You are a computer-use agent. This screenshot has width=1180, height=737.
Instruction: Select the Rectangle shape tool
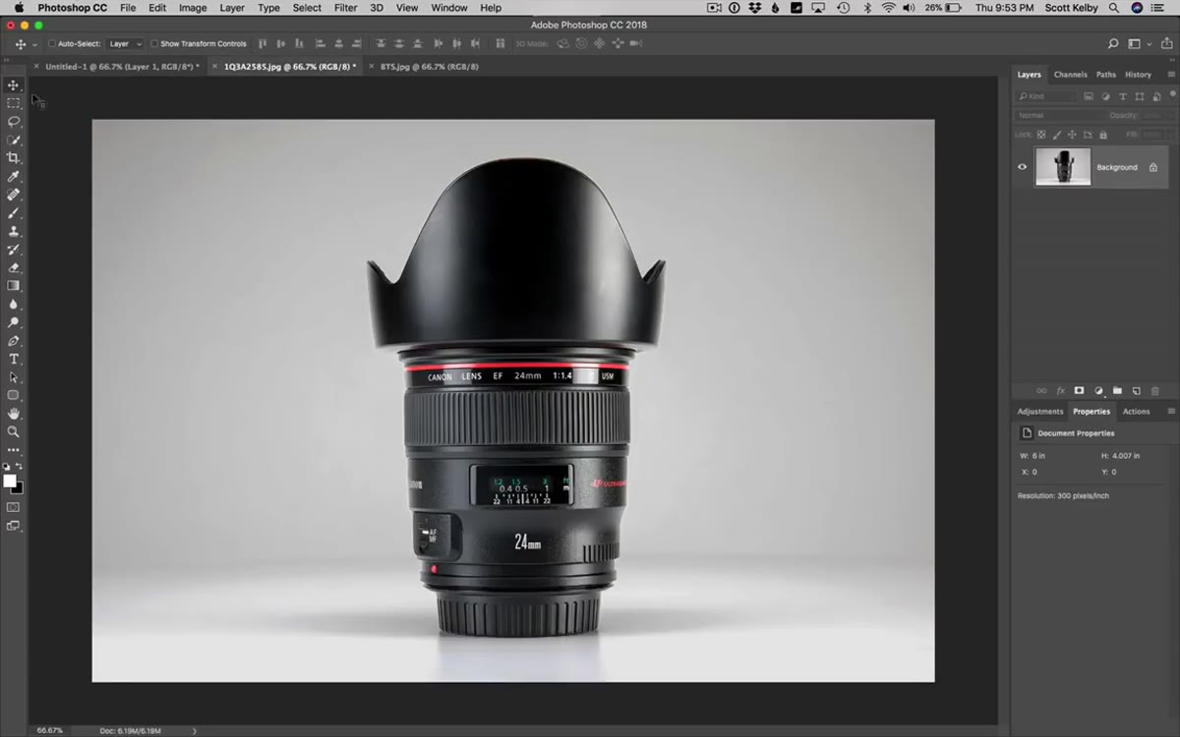pyautogui.click(x=13, y=395)
